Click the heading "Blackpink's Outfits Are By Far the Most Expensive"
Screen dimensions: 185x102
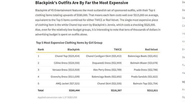82,3
